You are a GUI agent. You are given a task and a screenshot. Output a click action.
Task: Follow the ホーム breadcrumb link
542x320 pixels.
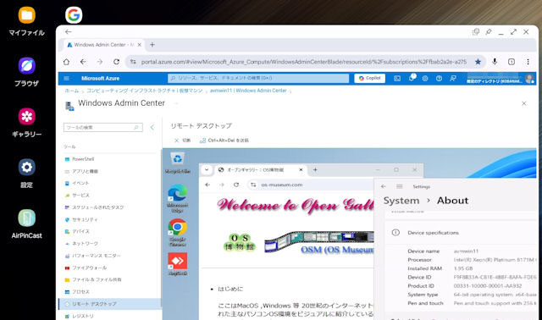coord(72,91)
